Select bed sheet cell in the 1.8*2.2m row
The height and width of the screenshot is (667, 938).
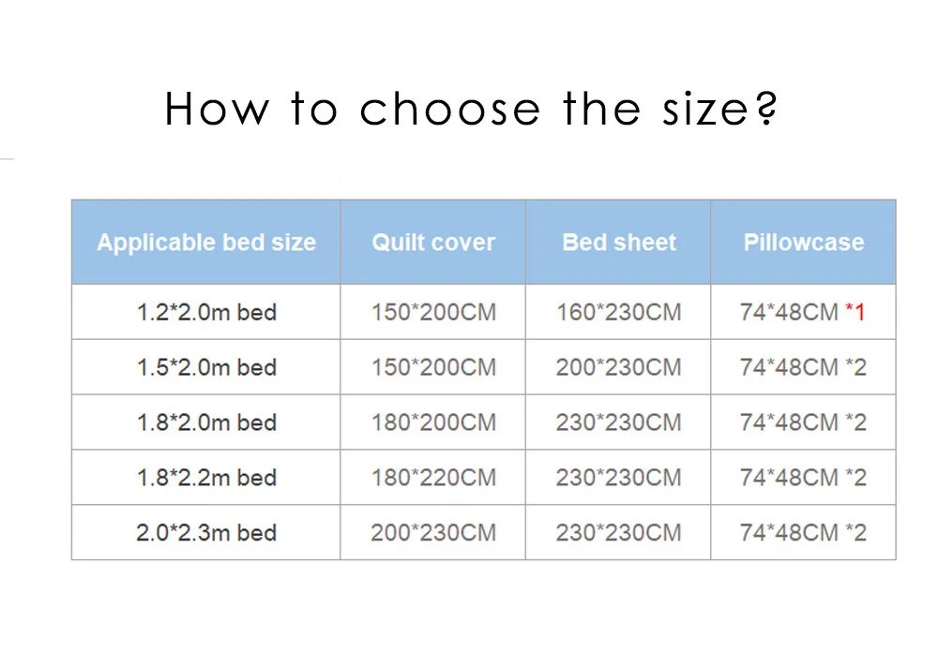coord(618,478)
